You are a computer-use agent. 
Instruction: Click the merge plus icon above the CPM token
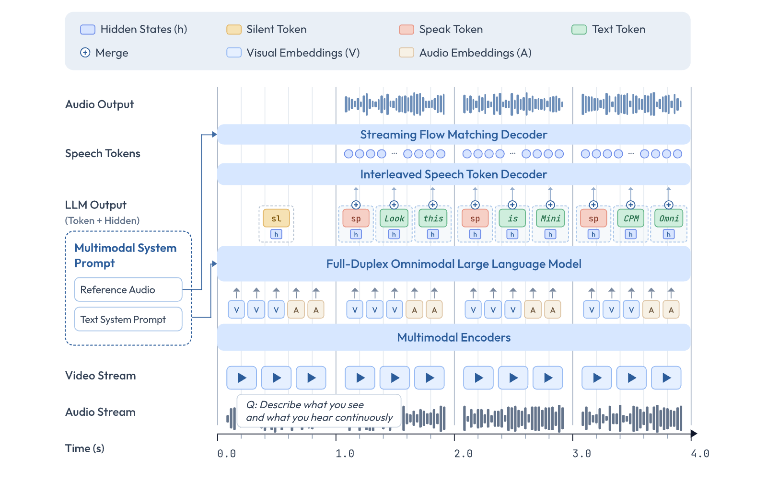(631, 205)
